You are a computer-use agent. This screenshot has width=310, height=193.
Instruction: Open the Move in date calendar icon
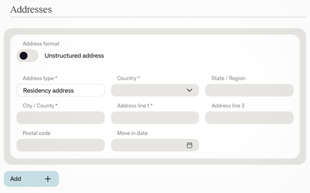pyautogui.click(x=190, y=145)
